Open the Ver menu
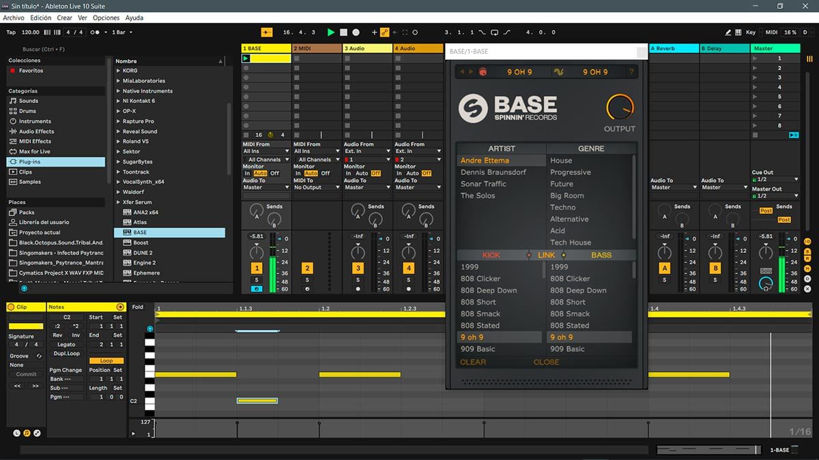 pos(83,18)
